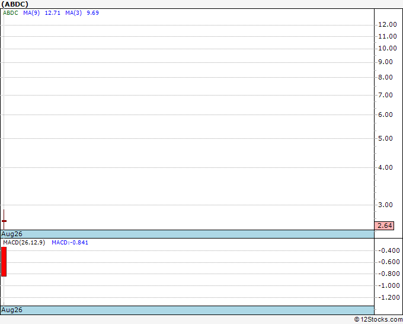Click the 4.00 price axis label
The image size is (403, 324).
tap(386, 167)
